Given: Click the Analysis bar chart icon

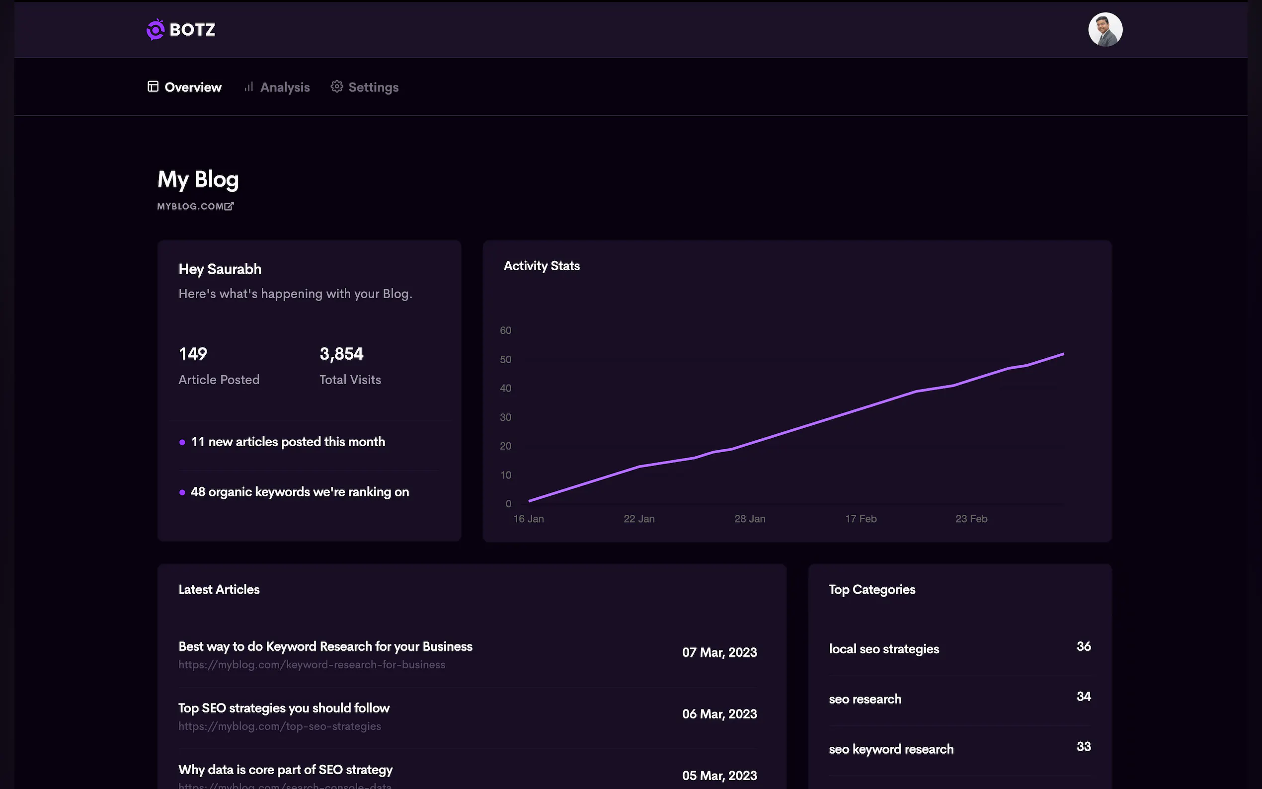Looking at the screenshot, I should (x=249, y=86).
